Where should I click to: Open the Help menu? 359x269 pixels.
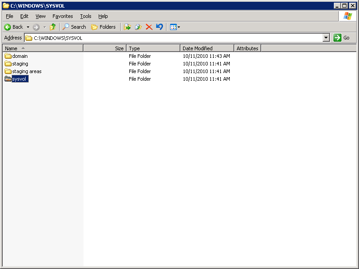pyautogui.click(x=103, y=16)
